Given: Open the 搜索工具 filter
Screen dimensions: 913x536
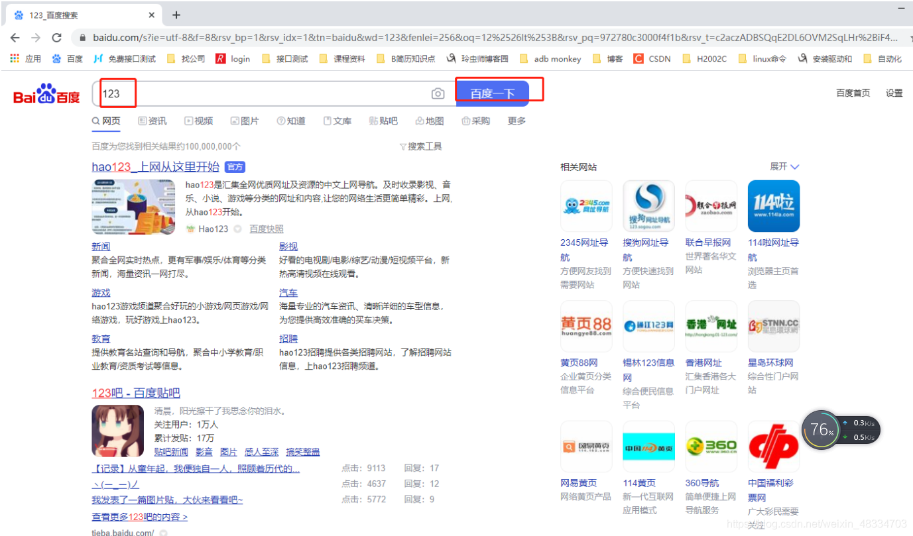Looking at the screenshot, I should pos(421,146).
